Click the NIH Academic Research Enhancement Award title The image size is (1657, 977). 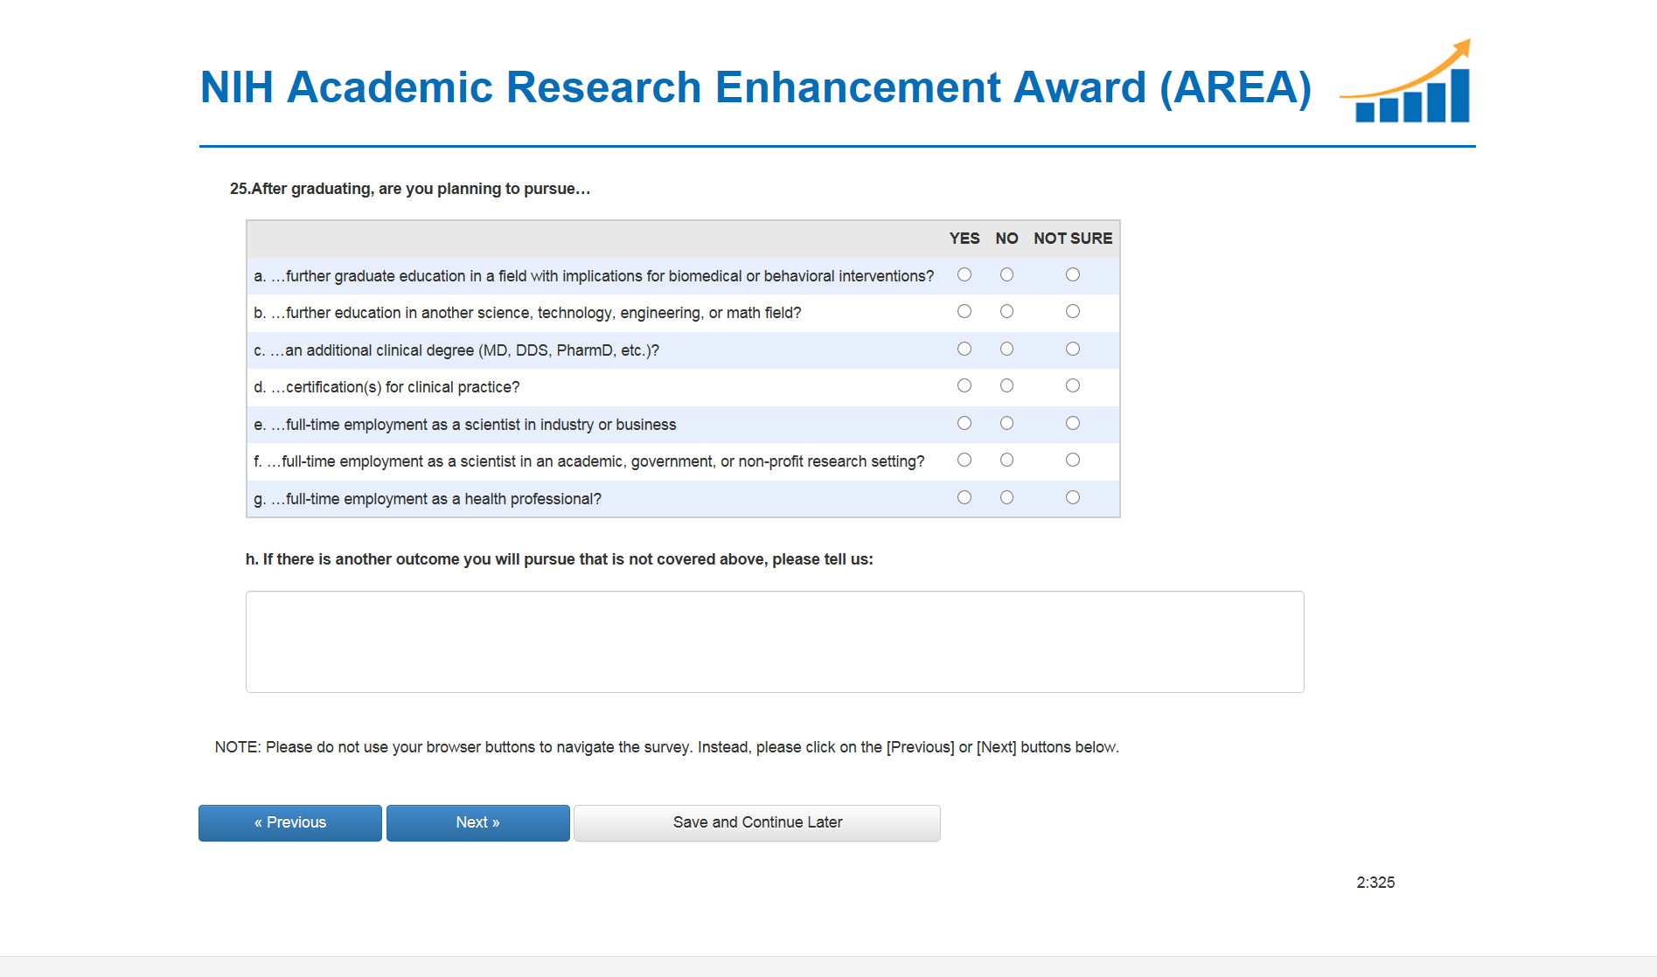(x=755, y=87)
